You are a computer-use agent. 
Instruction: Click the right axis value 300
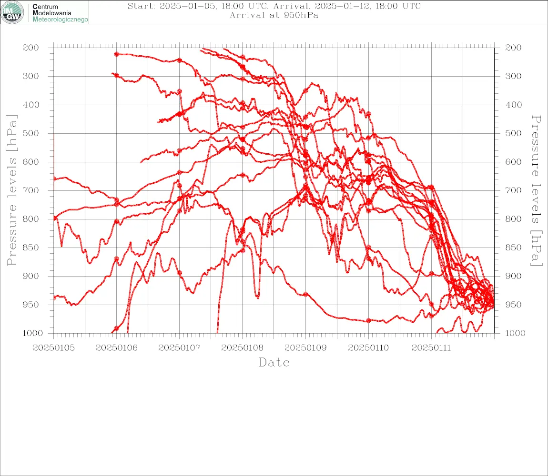click(513, 76)
